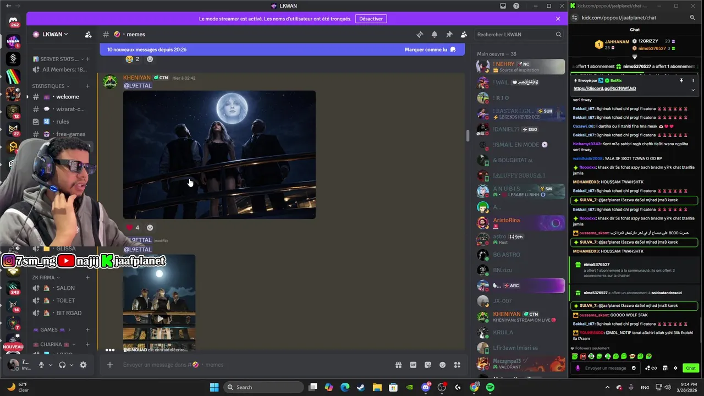704x396 pixels.
Task: Click Envoyer un message field in Kick
Action: pos(606,368)
